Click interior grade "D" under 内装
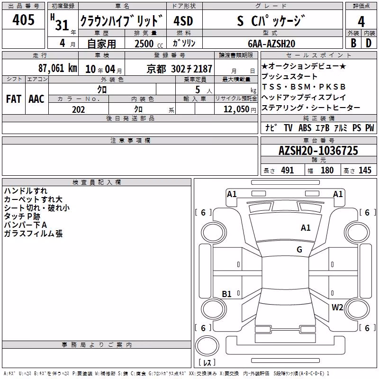Viewport: 379px width, 379px height. [369, 43]
